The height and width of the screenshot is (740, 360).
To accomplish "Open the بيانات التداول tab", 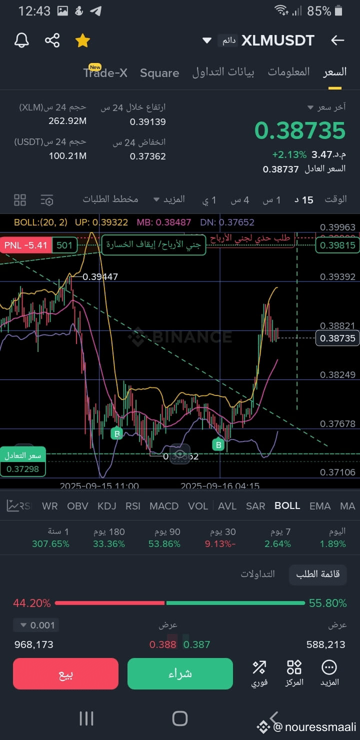I will 223,72.
